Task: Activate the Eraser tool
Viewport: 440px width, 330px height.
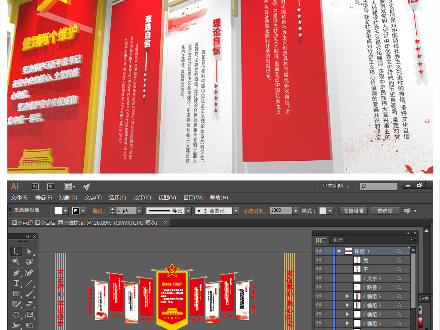Action: 29,304
